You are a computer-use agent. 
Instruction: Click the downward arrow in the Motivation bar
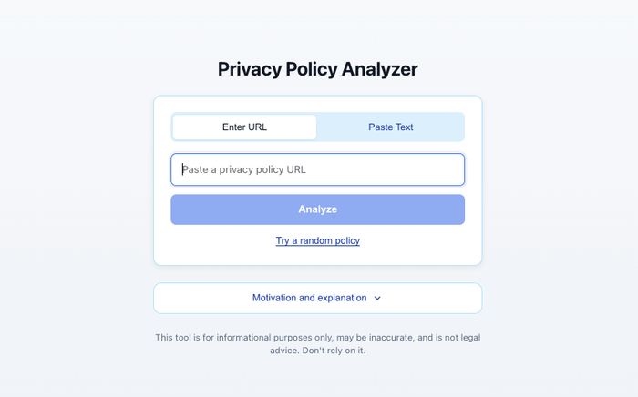pyautogui.click(x=377, y=298)
